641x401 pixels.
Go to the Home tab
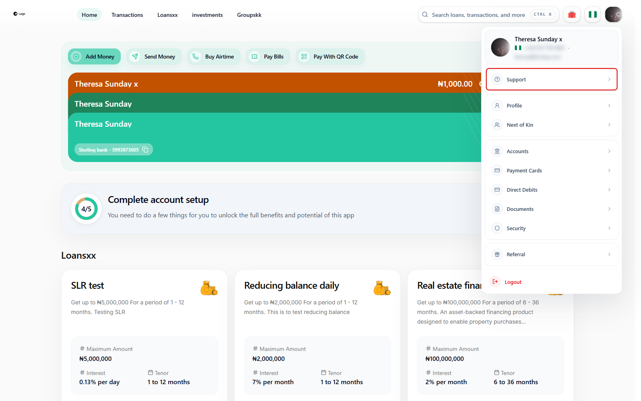[89, 15]
